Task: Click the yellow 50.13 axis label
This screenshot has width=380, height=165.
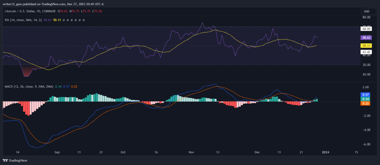Action: [x=366, y=45]
